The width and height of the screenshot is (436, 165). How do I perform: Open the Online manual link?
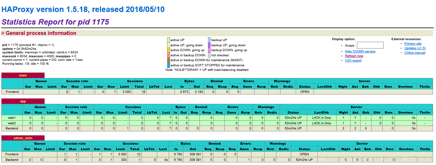click(415, 53)
